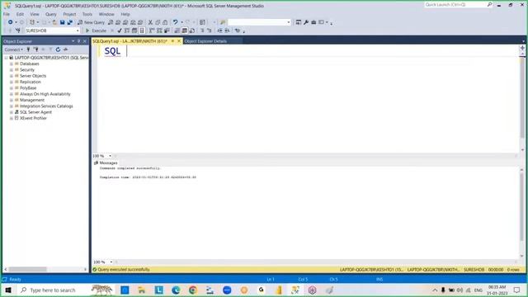This screenshot has height=297, width=528.
Task: Open Google Chrome from taskbar
Action: click(x=193, y=290)
